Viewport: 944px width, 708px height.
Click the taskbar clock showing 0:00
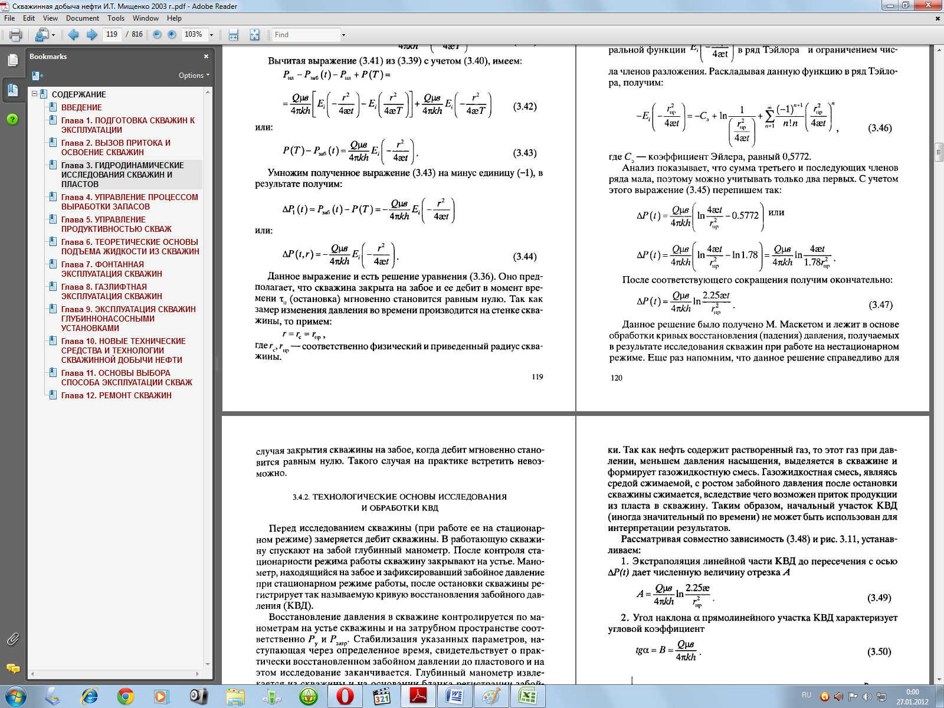point(913,697)
